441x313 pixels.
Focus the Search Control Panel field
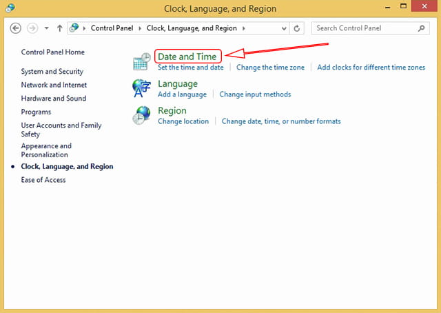pos(371,28)
